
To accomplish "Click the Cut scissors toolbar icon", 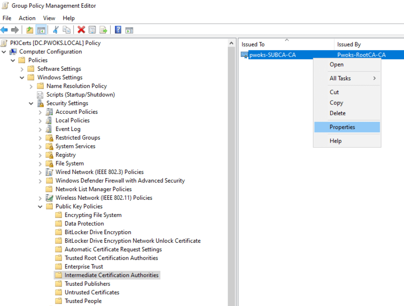I will click(x=56, y=30).
